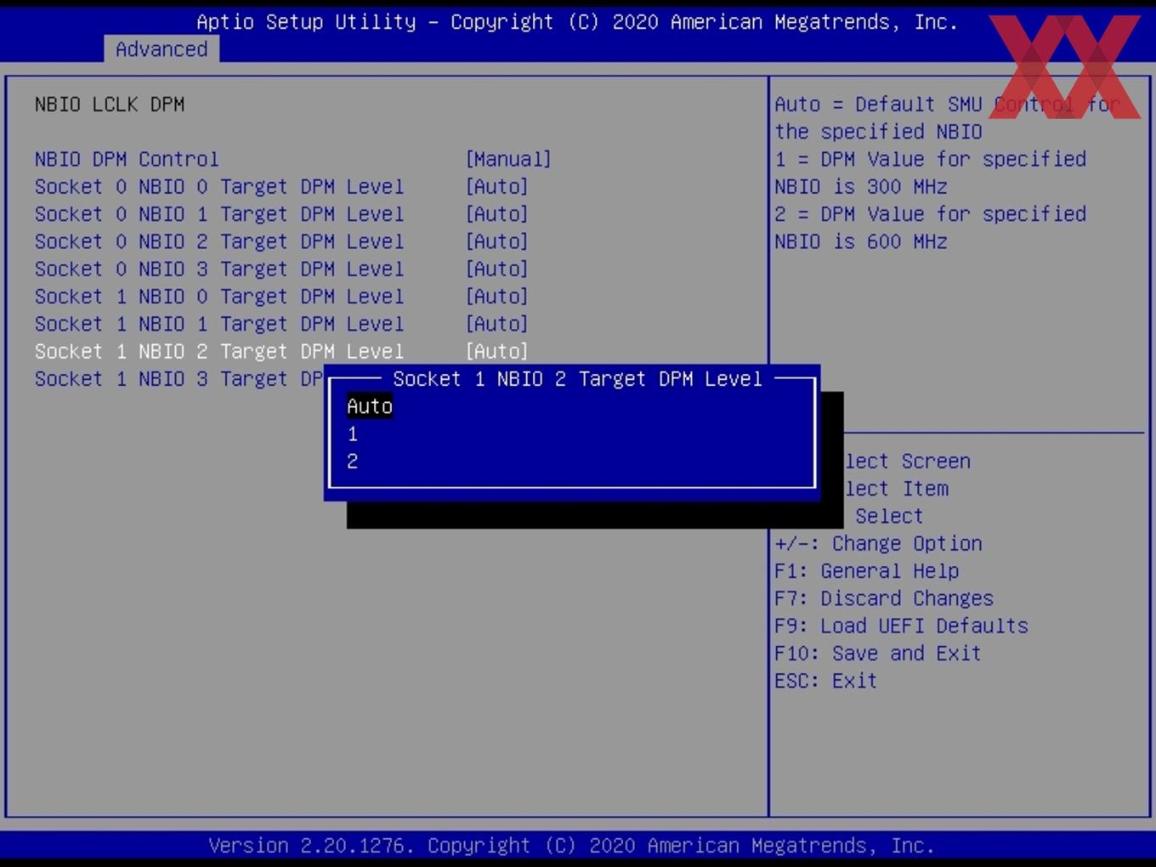Open Socket 1 NBIO 1 [Auto] value

(496, 324)
